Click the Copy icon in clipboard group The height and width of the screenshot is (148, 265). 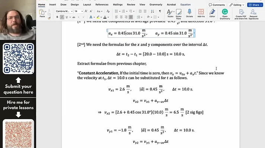click(49, 14)
